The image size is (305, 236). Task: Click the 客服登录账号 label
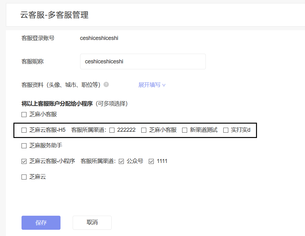click(x=38, y=38)
